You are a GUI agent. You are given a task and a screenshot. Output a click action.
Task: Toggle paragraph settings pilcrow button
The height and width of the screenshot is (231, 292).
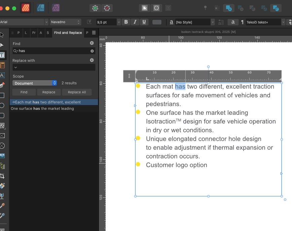coord(242,22)
